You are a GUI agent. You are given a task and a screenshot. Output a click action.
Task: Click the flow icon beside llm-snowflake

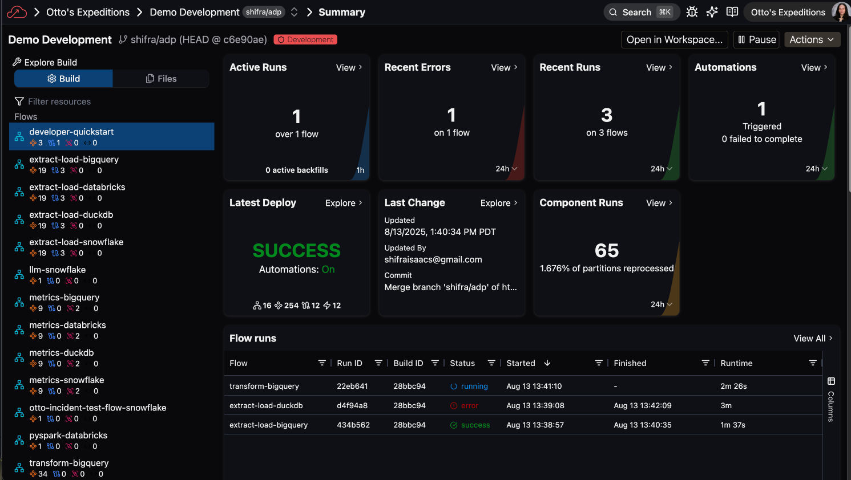click(x=19, y=275)
